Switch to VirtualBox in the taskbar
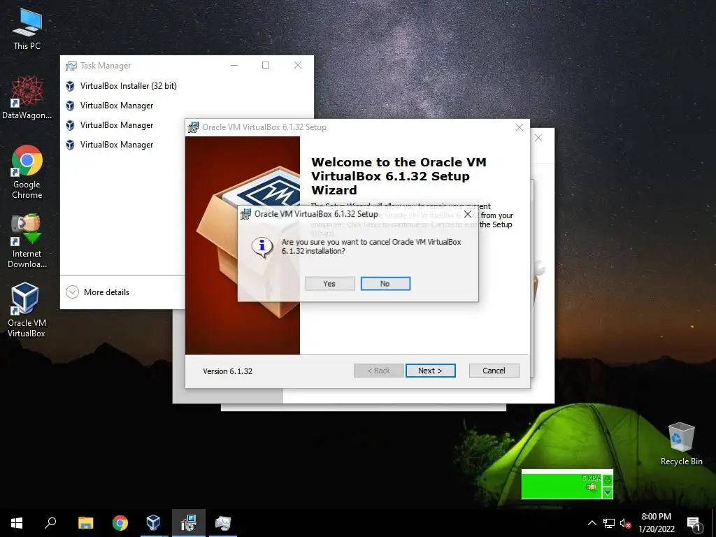The image size is (716, 537). tap(153, 523)
